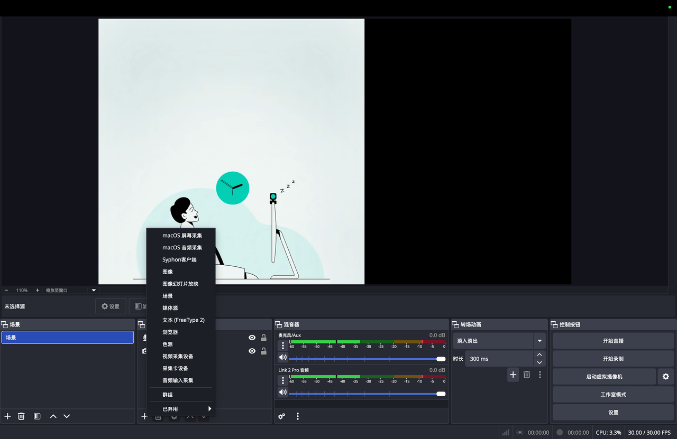Screen dimensions: 677x439
Task: Click the trash icon in the 场景 panel
Action: [21, 416]
